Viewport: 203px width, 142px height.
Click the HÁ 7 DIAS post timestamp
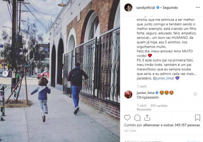(130, 131)
